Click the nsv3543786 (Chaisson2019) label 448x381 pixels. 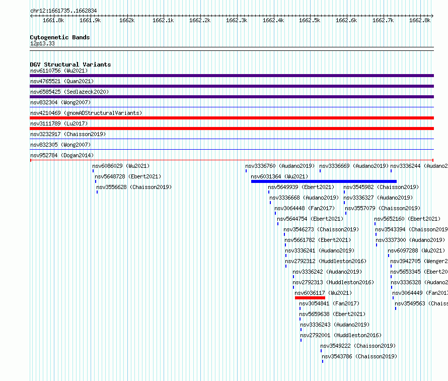coord(359,356)
